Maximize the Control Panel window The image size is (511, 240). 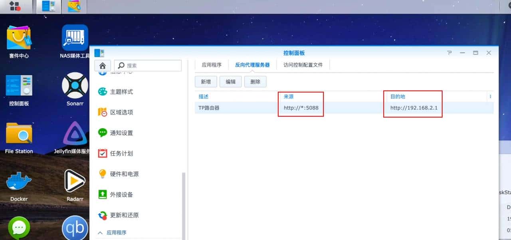(475, 53)
